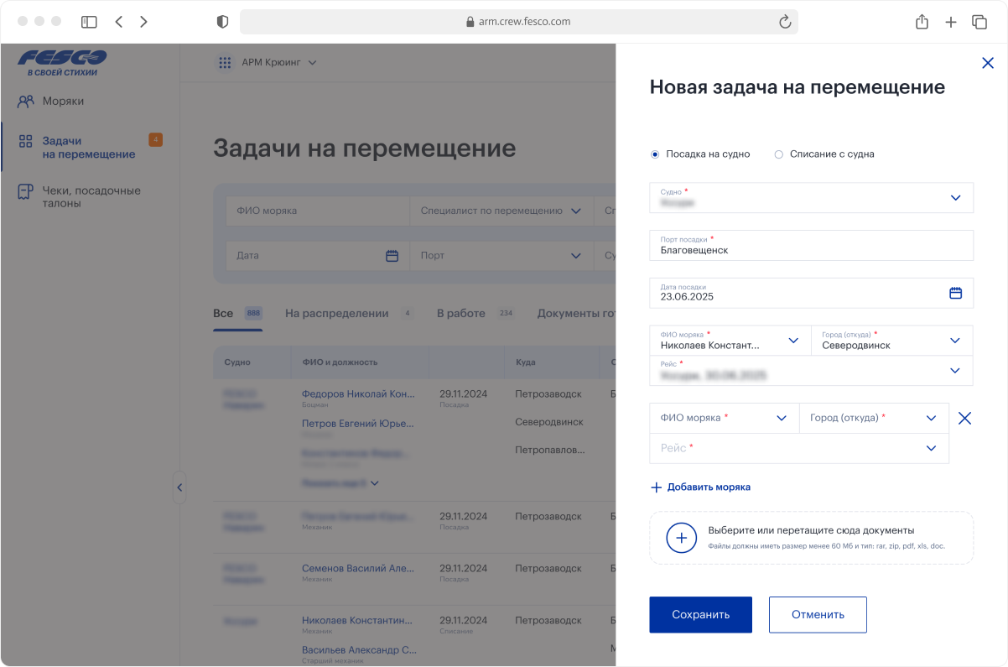Screen dimensions: 1008x667
Task: Expand the Судно dropdown
Action: click(955, 198)
